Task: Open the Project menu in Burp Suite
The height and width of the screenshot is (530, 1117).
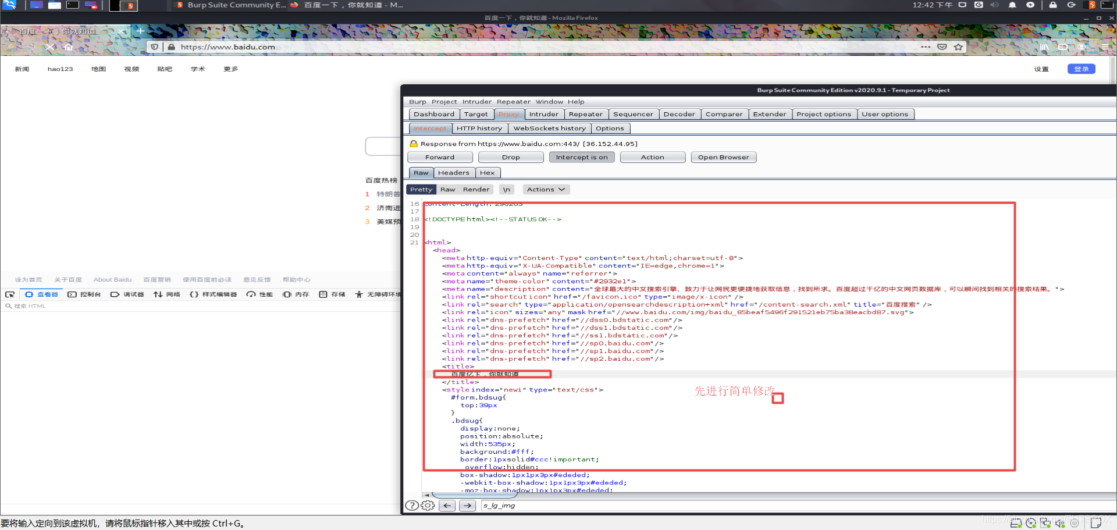Action: tap(444, 102)
